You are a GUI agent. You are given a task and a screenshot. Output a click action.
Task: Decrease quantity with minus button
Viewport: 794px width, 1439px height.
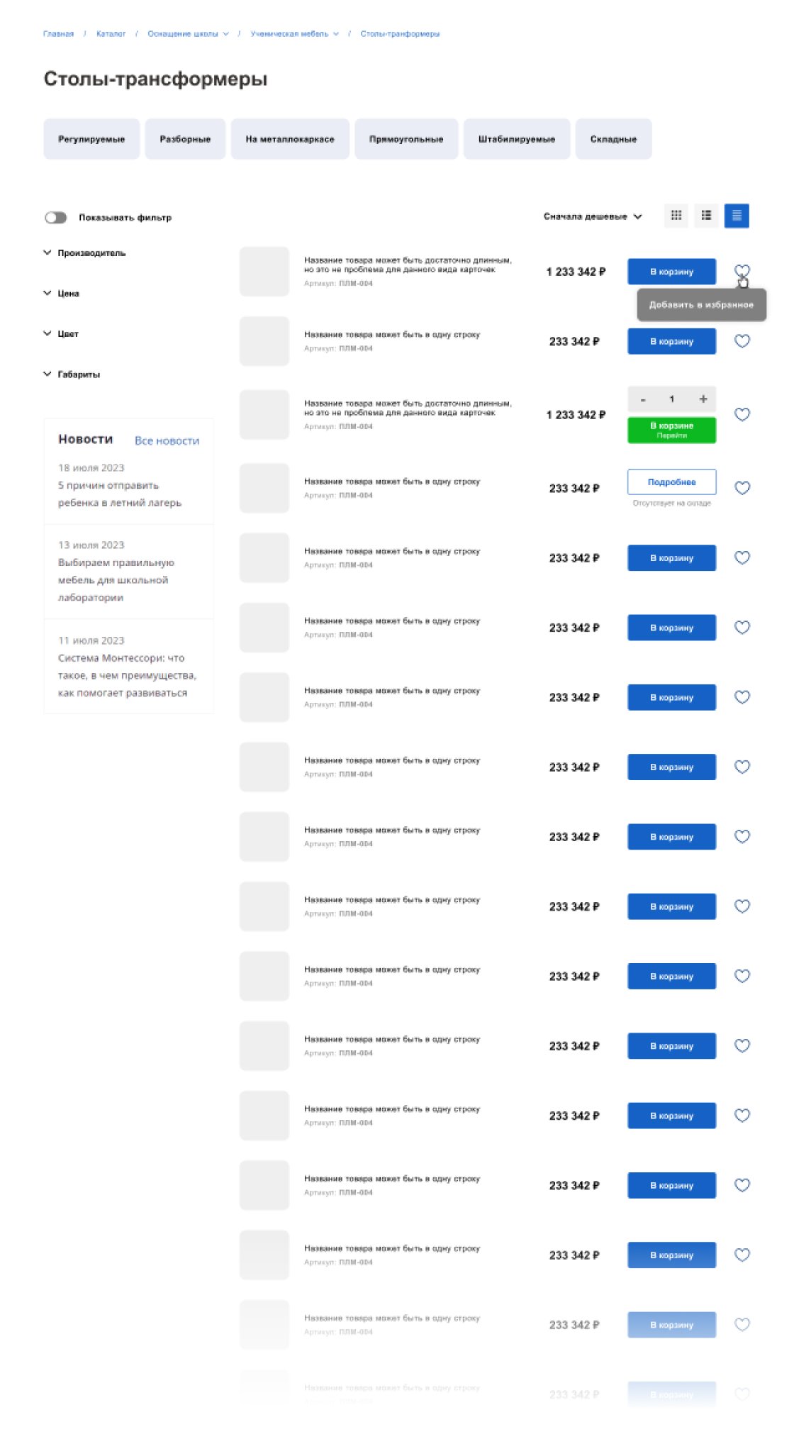click(x=643, y=399)
